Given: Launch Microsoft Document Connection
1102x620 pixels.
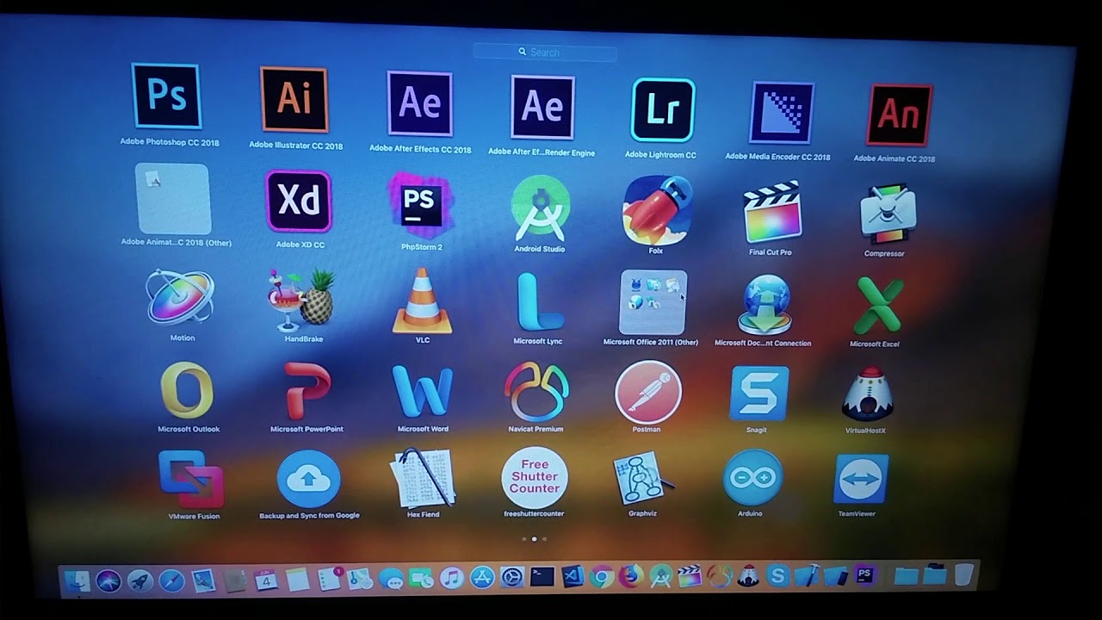Looking at the screenshot, I should 765,305.
